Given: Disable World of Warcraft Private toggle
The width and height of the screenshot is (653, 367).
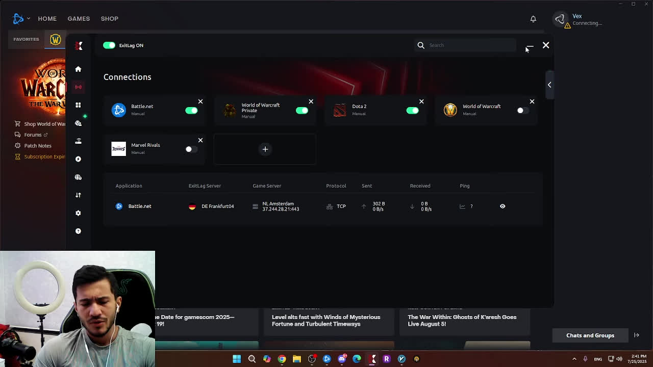Looking at the screenshot, I should coord(302,110).
